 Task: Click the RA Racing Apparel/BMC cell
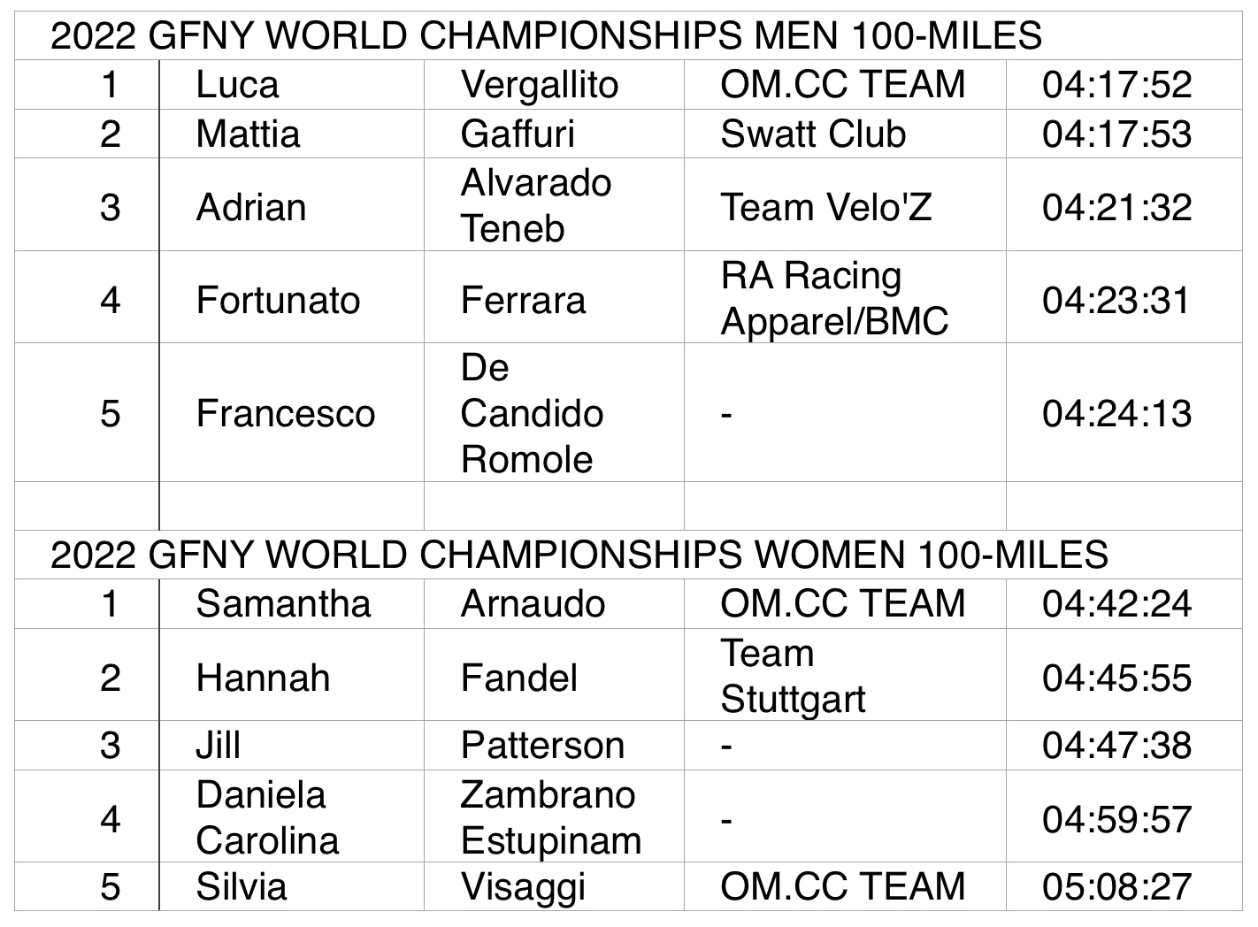[x=834, y=299]
